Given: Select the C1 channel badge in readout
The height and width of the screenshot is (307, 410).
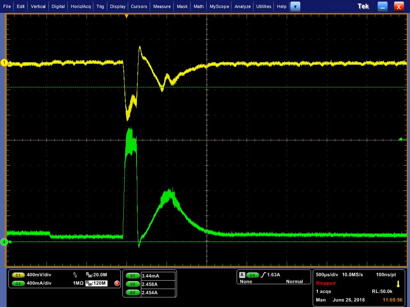Looking at the screenshot, I should point(18,275).
